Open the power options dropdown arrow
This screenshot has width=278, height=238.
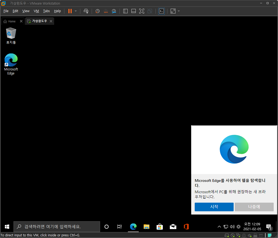pos(76,11)
